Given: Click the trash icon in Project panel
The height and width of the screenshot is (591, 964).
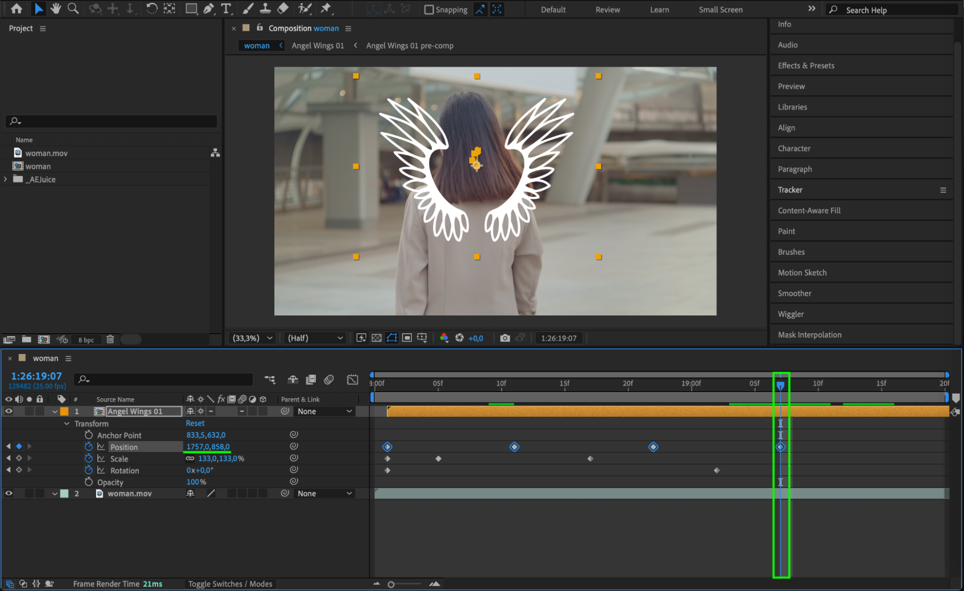Looking at the screenshot, I should click(x=110, y=340).
